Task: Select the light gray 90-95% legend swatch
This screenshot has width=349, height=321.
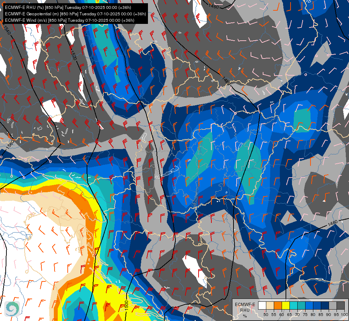Action: tap(333, 305)
